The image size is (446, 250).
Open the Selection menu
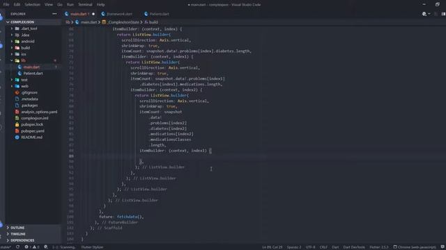point(33,5)
